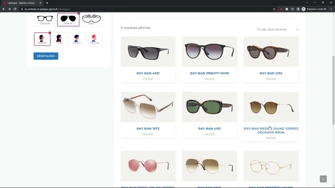The width and height of the screenshot is (335, 188).
Task: Toggle the Solaires sunglasses filter
Action: point(68,20)
